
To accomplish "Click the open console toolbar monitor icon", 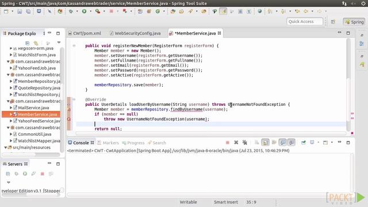I will coord(39,11).
